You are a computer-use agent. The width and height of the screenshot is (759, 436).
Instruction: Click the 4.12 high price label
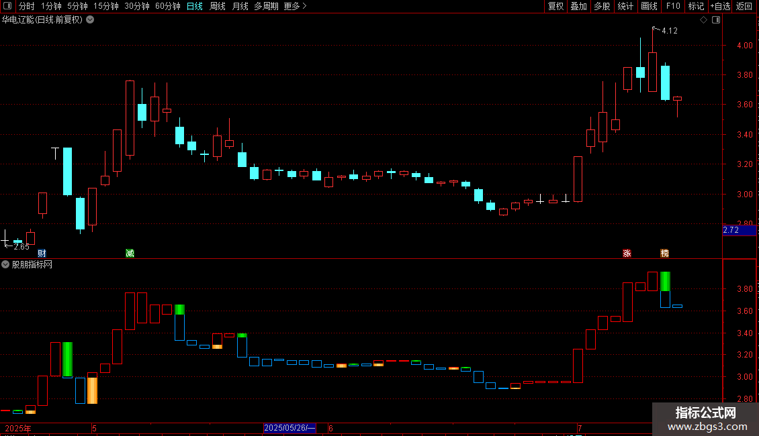pos(670,30)
